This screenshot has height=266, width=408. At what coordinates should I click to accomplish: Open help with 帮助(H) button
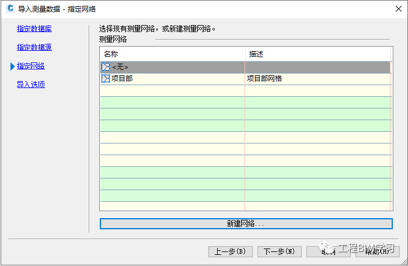pos(377,251)
